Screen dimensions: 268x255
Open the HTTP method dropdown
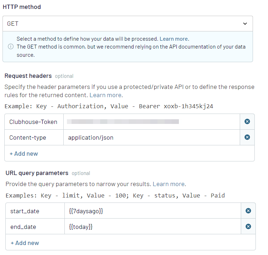click(x=127, y=24)
